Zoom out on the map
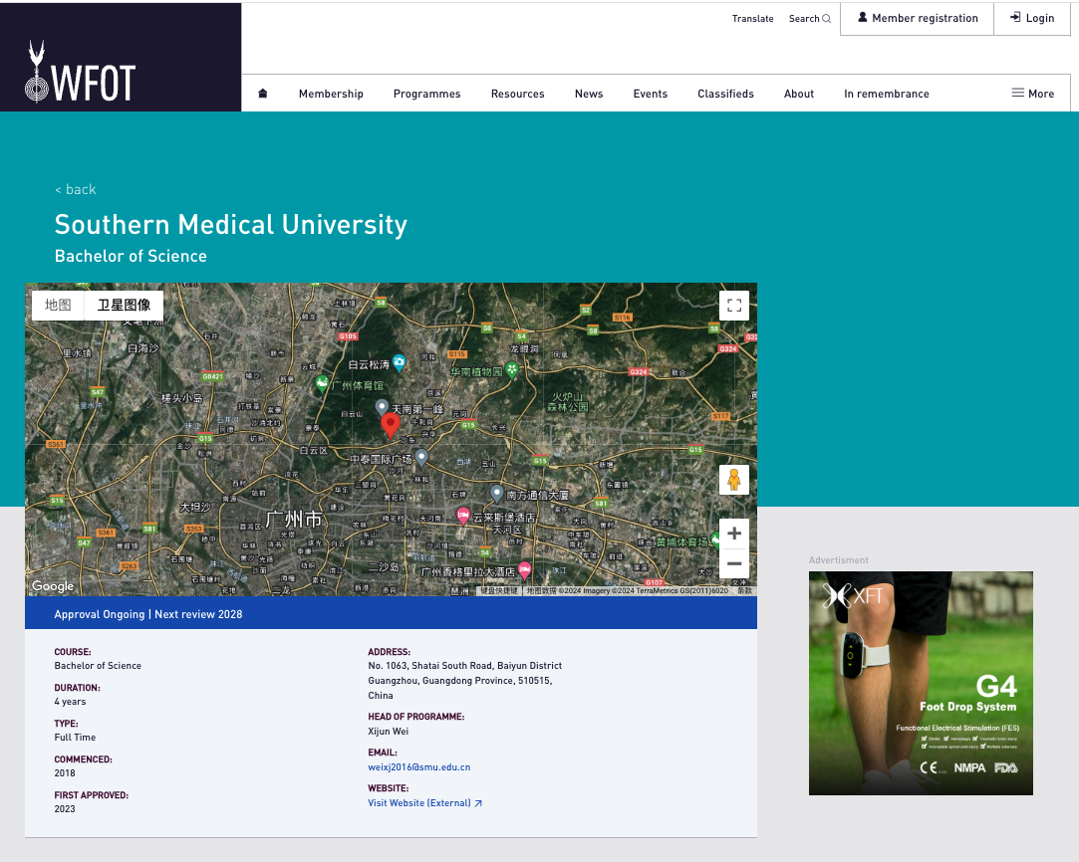This screenshot has height=862, width=1079. point(734,563)
